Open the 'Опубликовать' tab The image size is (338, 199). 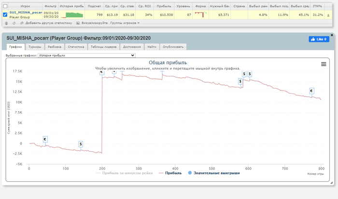click(x=173, y=47)
